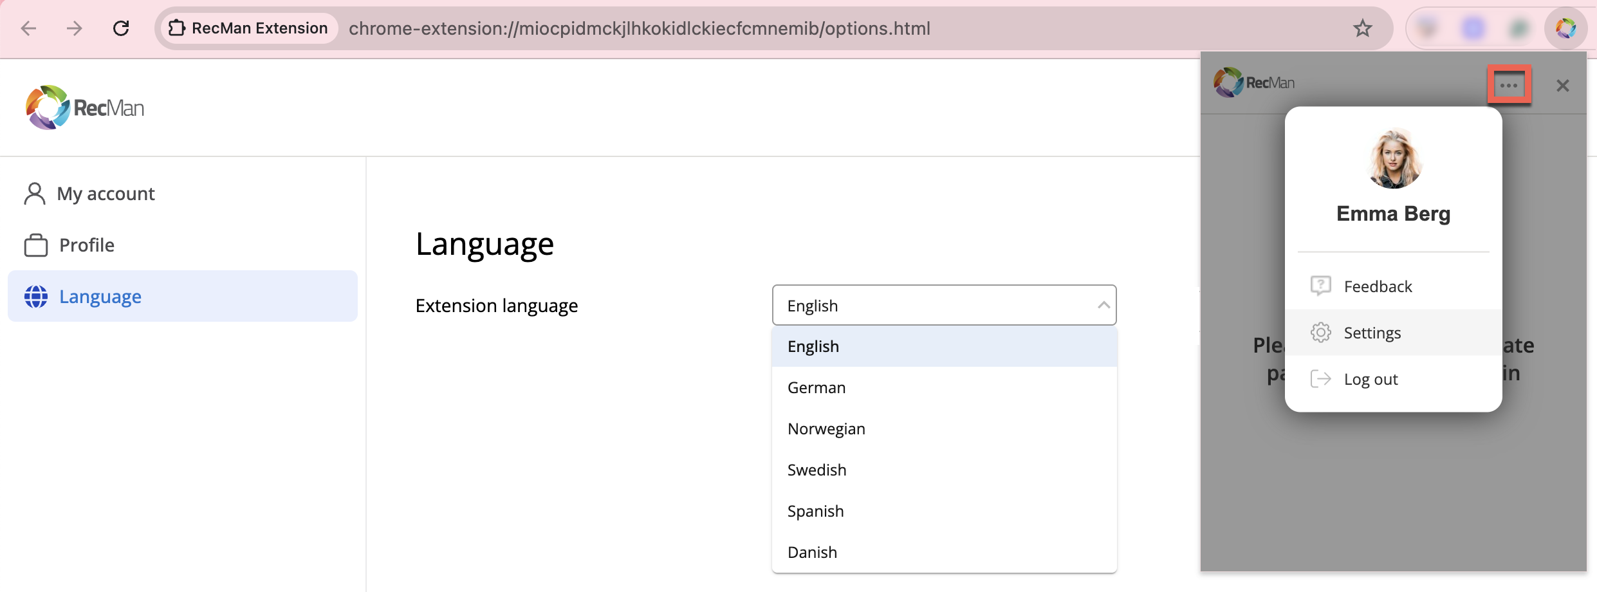Click Emma Berg's profile picture

tap(1393, 159)
